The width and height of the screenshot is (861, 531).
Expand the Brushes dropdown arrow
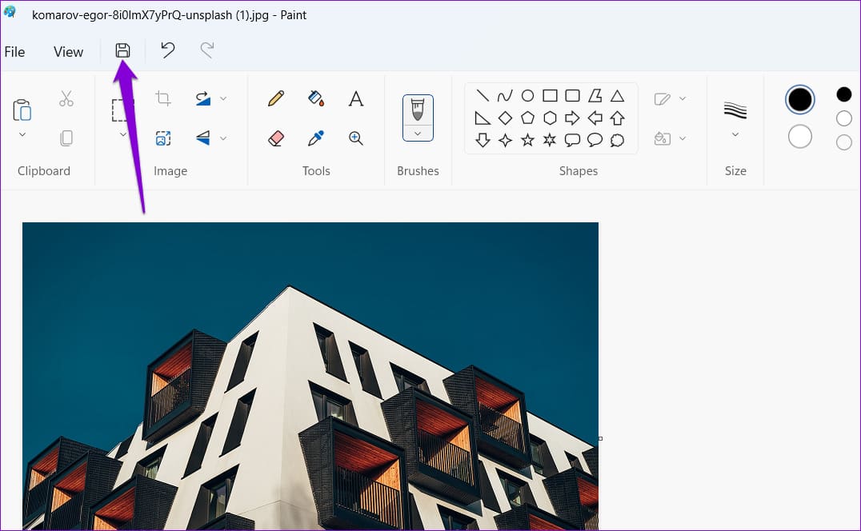418,134
